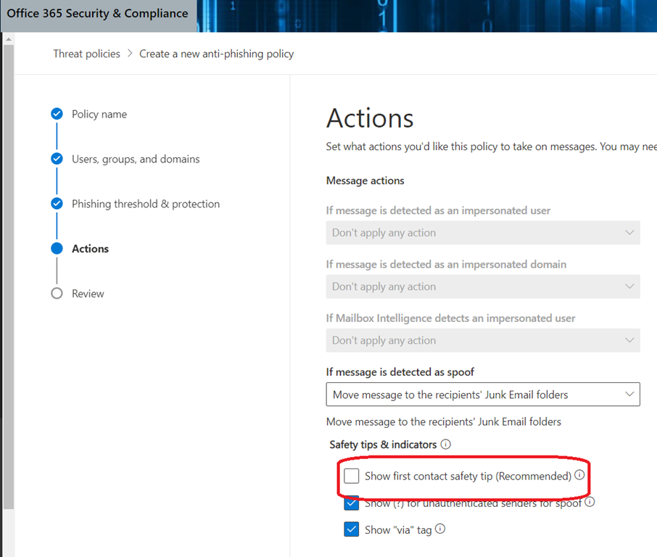This screenshot has width=657, height=557.
Task: Go to Phishing threshold & protection step
Action: [146, 204]
